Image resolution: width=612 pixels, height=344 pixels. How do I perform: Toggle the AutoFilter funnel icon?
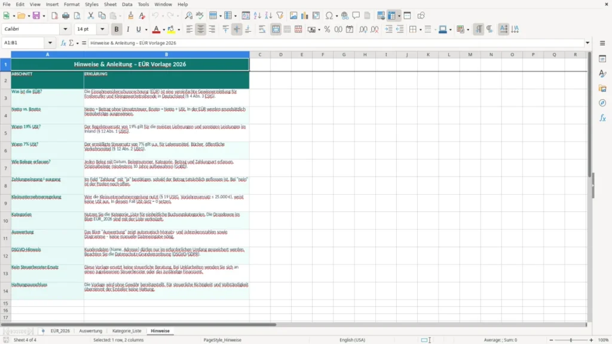280,16
